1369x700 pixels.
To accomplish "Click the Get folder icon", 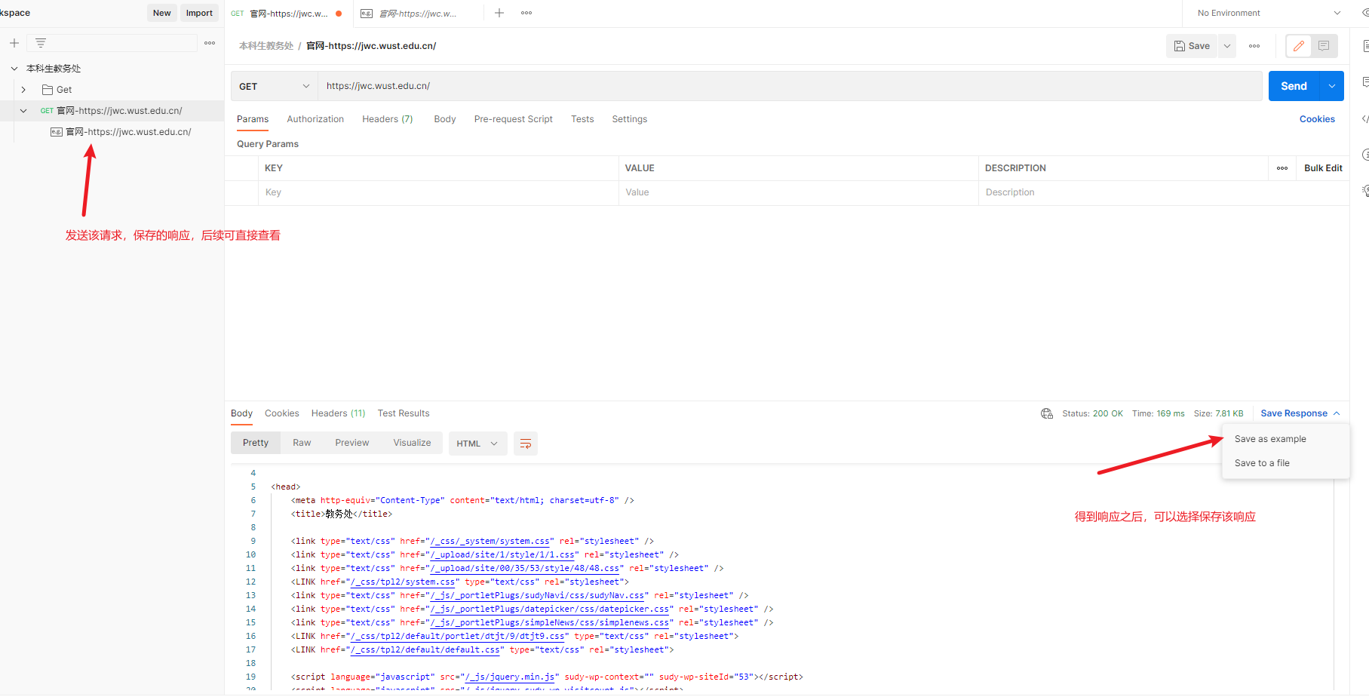I will [48, 90].
